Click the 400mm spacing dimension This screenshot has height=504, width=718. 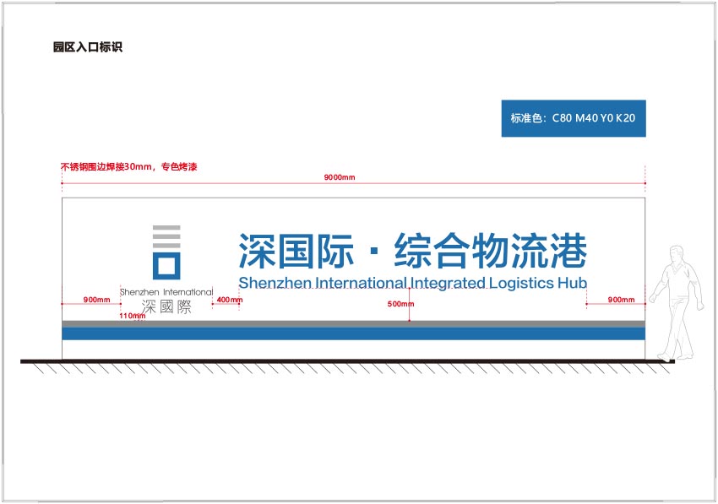(228, 297)
